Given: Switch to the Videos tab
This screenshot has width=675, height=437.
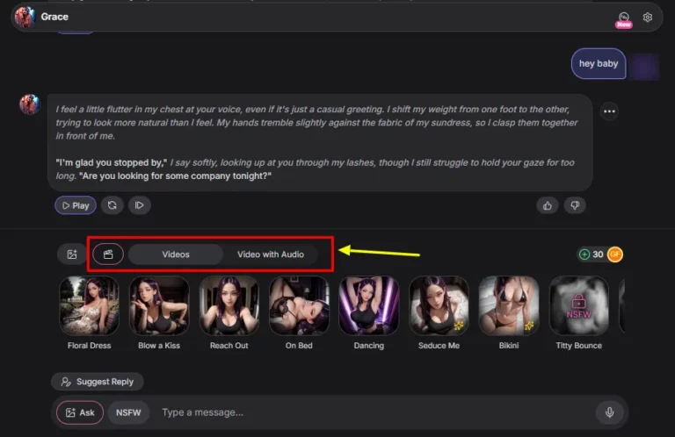Looking at the screenshot, I should click(x=176, y=254).
